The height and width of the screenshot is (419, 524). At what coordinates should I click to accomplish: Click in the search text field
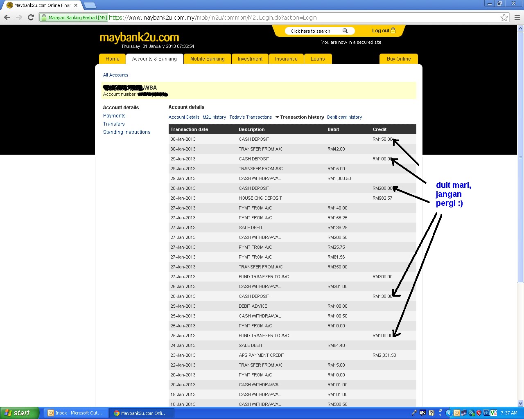314,31
